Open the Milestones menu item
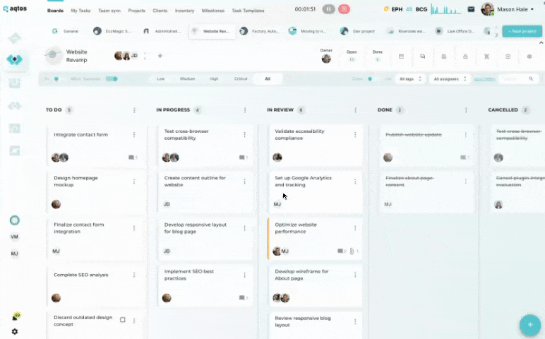545x339 pixels. [213, 11]
